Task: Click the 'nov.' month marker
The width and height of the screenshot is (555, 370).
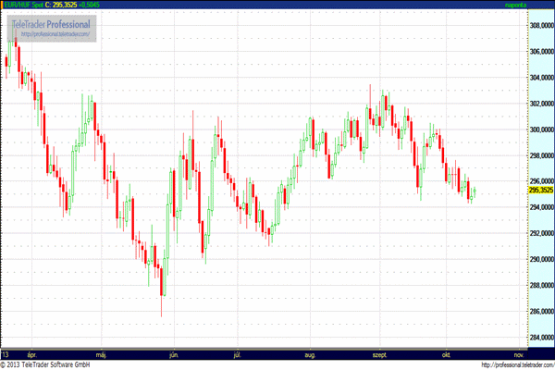Action: pyautogui.click(x=518, y=354)
